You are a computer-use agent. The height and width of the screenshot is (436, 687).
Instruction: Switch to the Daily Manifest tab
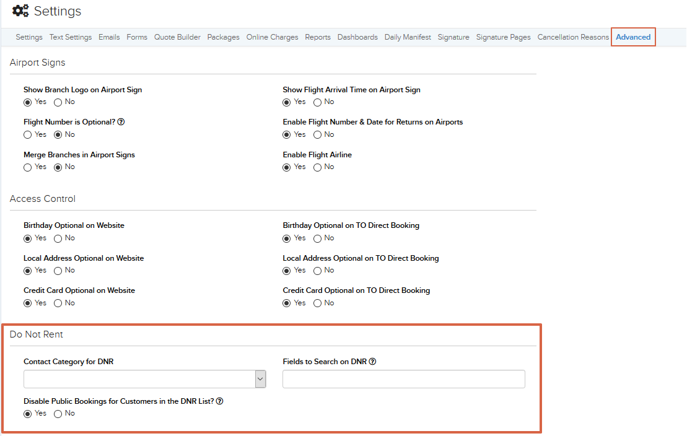point(408,37)
